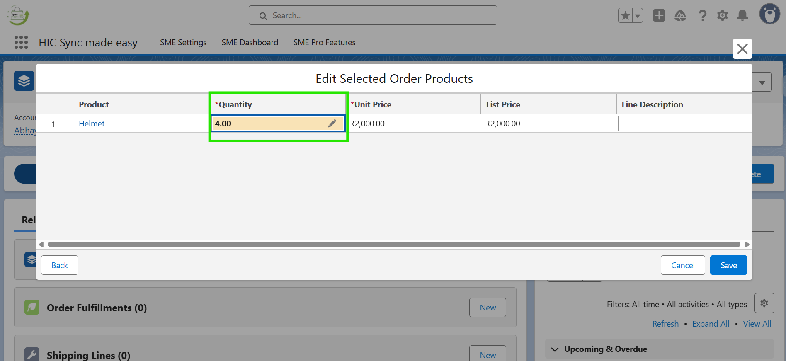Viewport: 786px width, 361px height.
Task: Click the Favorites star icon
Action: (x=626, y=16)
